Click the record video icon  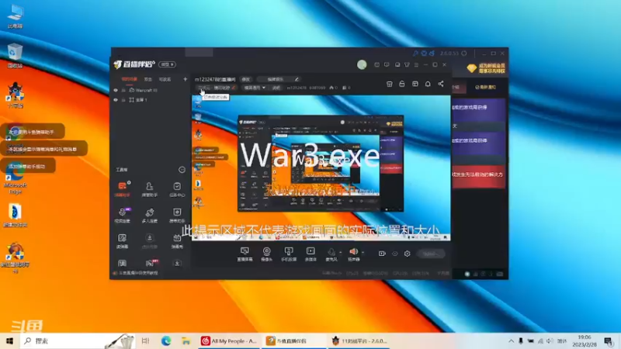click(382, 254)
